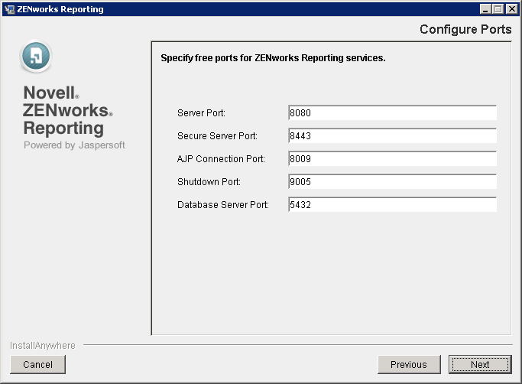Go back with the Previous button
The height and width of the screenshot is (384, 522).
tap(408, 365)
